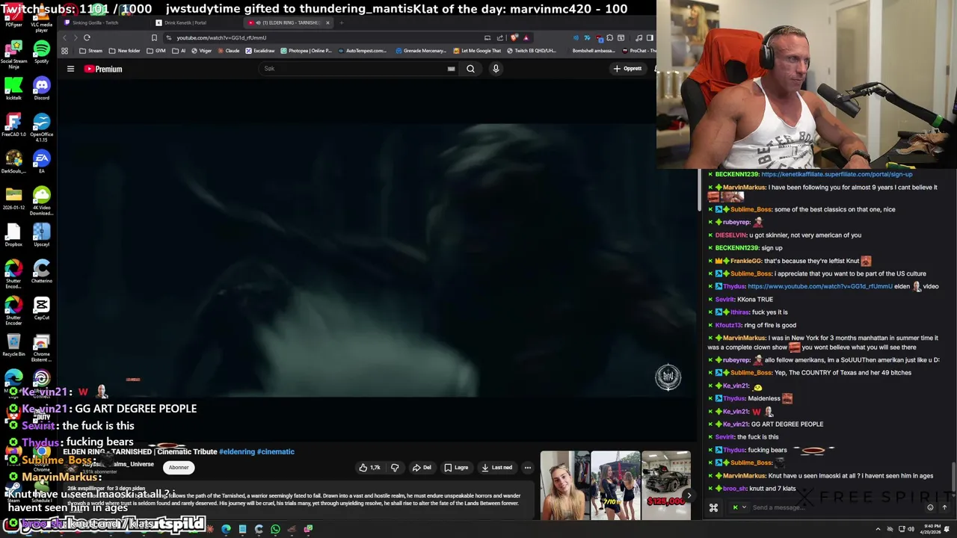Click the #cinematic hashtag link
Viewport: 957px width, 538px height.
pyautogui.click(x=275, y=452)
